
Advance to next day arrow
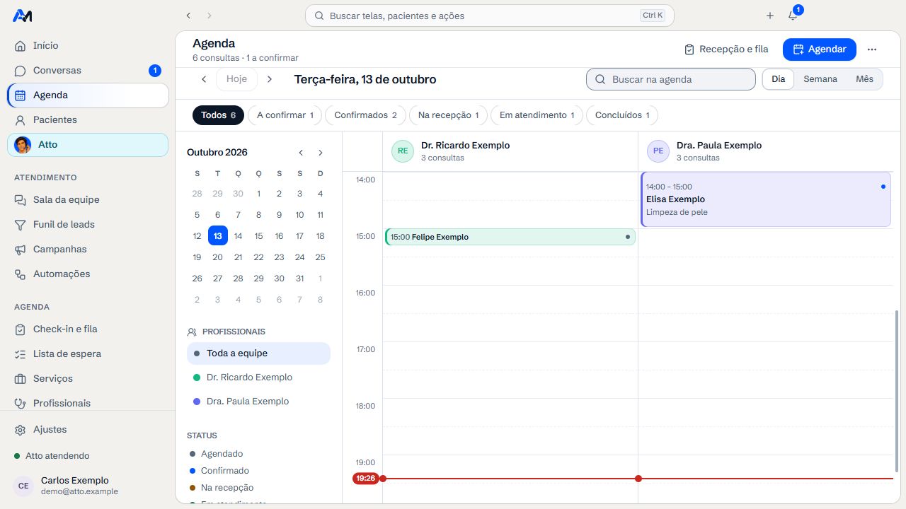click(270, 79)
